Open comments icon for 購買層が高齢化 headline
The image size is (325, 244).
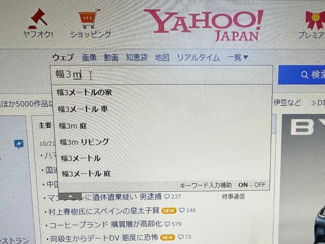click(167, 224)
